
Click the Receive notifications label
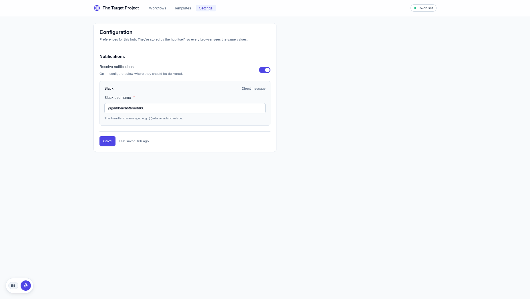(117, 67)
